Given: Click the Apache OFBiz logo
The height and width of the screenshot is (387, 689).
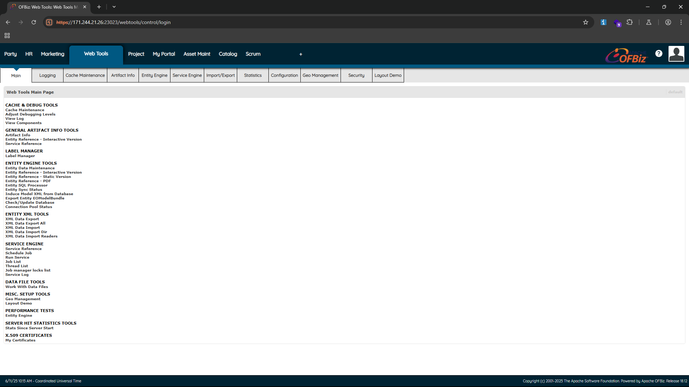Looking at the screenshot, I should (627, 56).
